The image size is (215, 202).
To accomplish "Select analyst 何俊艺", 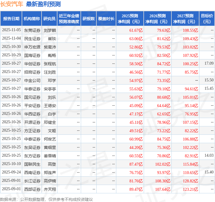I will [x=50, y=139].
